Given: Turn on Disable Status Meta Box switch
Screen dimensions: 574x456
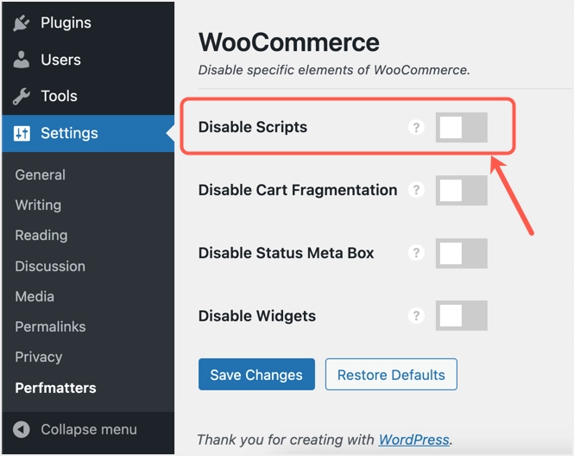Looking at the screenshot, I should tap(461, 253).
